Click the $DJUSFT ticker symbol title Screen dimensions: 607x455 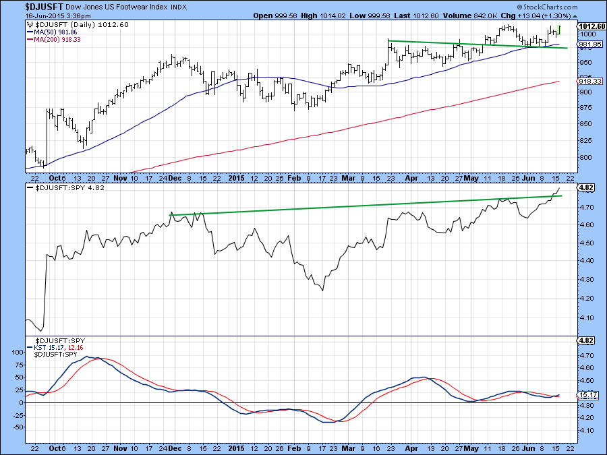click(25, 6)
